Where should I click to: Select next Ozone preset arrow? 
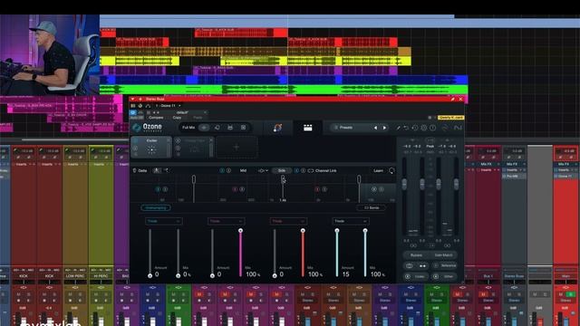(384, 128)
